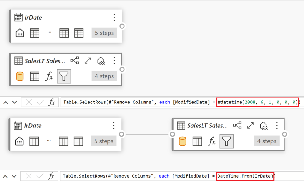Click the 5 steps label on lrDate
The image size is (304, 182).
click(104, 33)
